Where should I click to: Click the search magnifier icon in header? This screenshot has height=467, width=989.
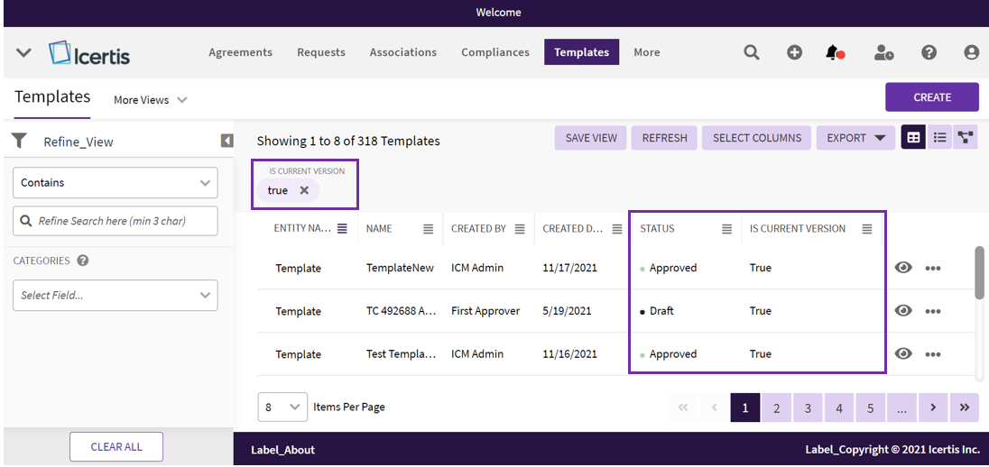point(751,52)
